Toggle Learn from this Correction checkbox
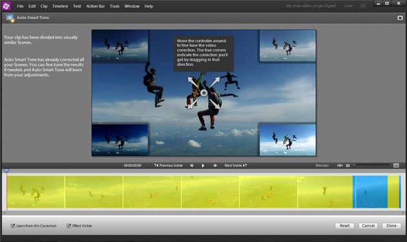Image resolution: width=407 pixels, height=242 pixels. tap(13, 226)
